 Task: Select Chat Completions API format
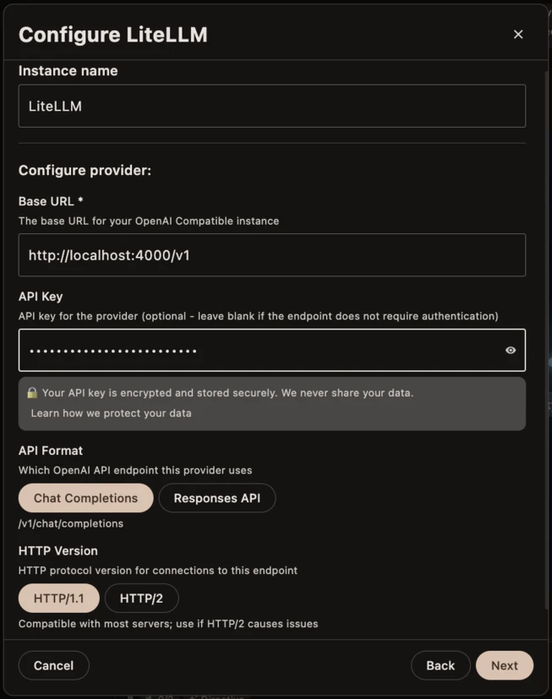click(85, 498)
